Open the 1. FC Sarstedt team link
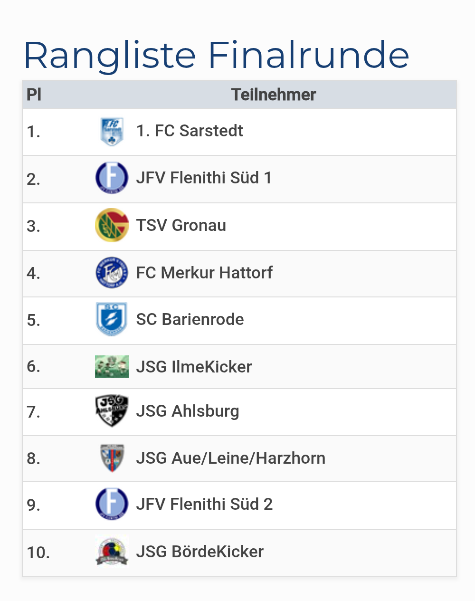475x601 pixels. pos(190,131)
